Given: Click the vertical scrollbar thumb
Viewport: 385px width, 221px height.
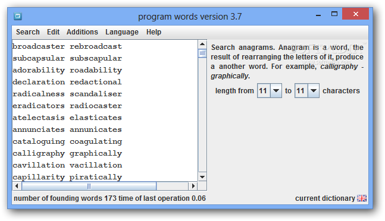Looking at the screenshot, I should tap(202, 53).
